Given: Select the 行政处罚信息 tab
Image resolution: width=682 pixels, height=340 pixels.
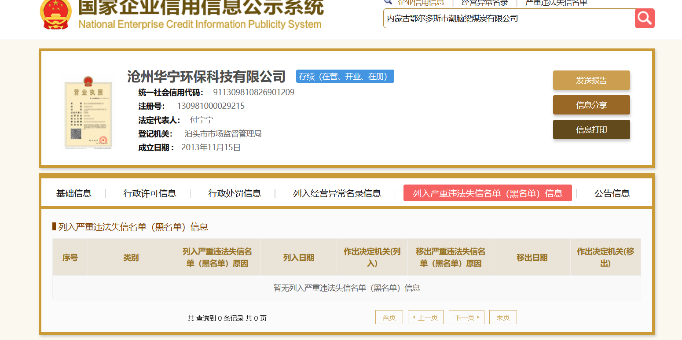Looking at the screenshot, I should click(x=235, y=193).
